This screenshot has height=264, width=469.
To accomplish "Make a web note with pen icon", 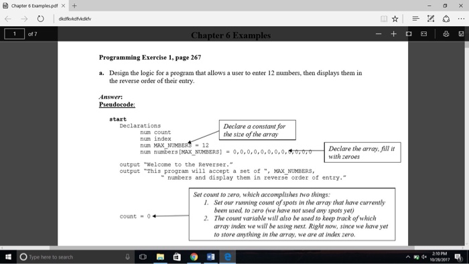I will 431,19.
